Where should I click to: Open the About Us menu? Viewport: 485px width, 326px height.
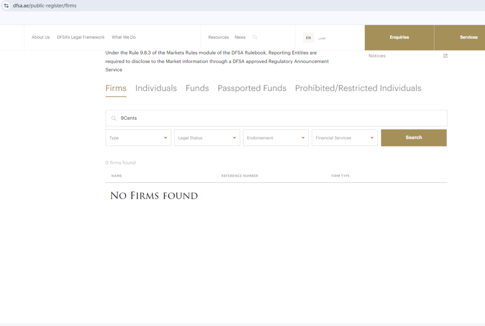click(41, 37)
